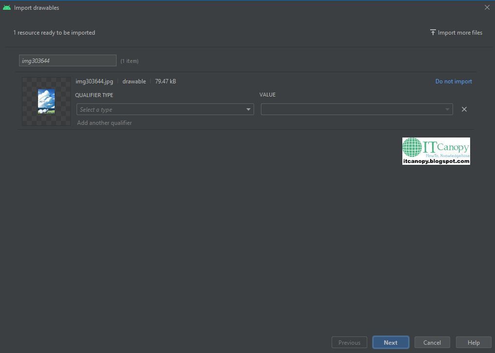This screenshot has width=495, height=353.
Task: Remove the qualifier row with the X icon
Action: click(464, 109)
